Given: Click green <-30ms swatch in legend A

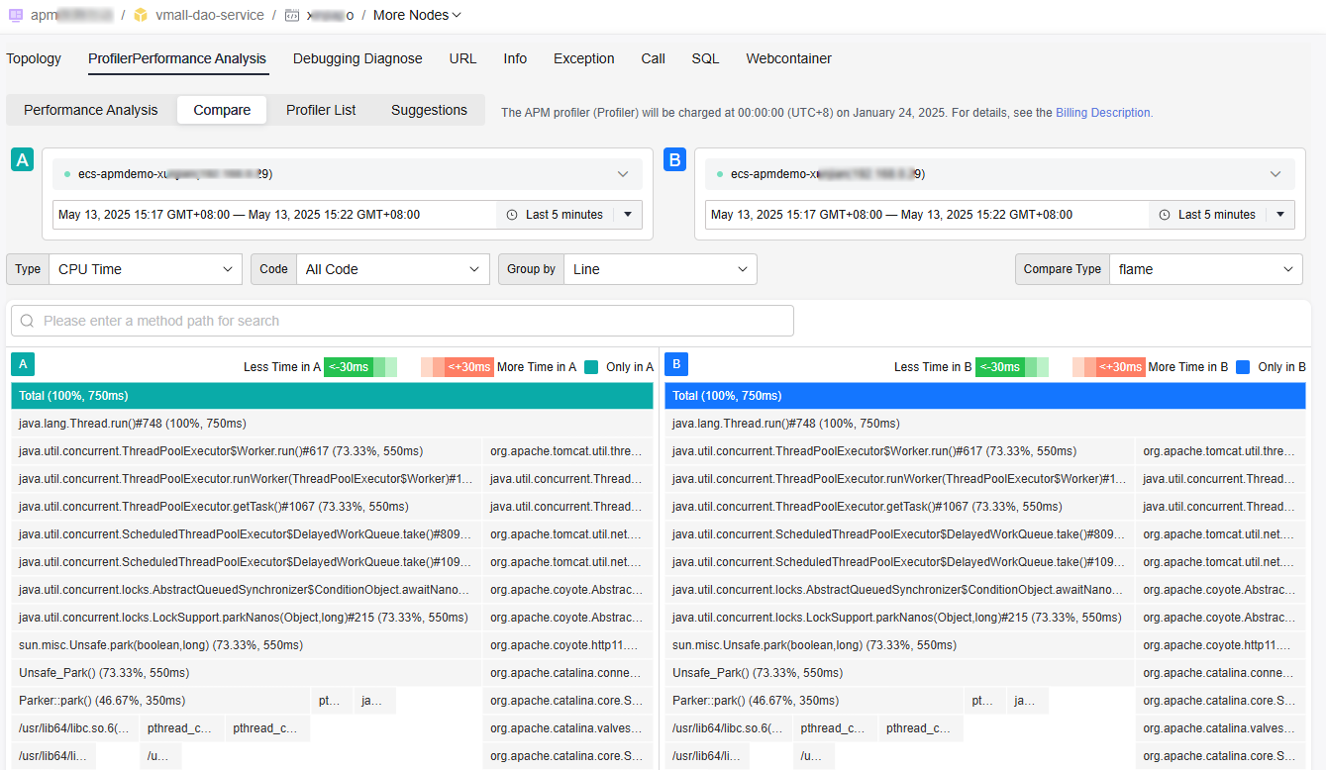Looking at the screenshot, I should 349,367.
